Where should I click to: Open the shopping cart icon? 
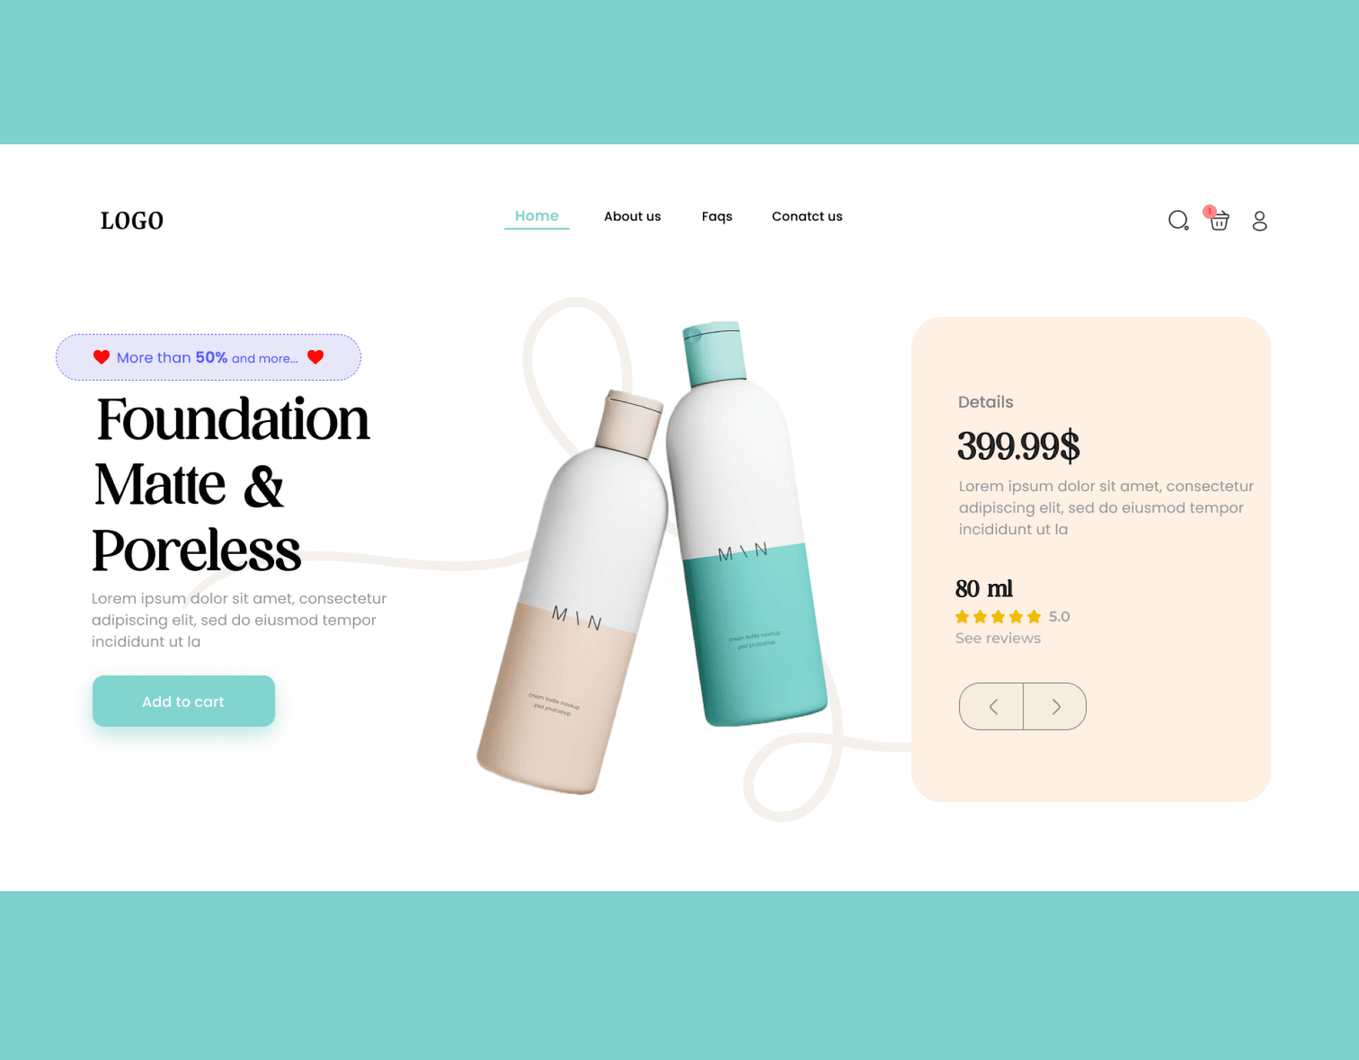[x=1219, y=221]
